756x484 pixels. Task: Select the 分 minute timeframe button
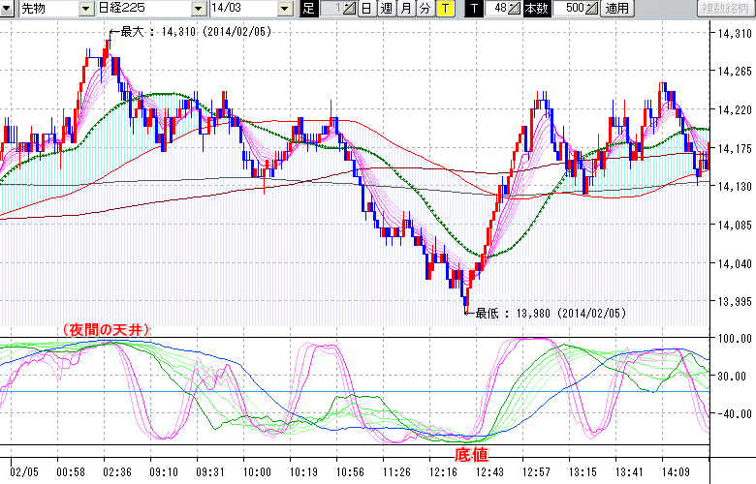pyautogui.click(x=425, y=9)
